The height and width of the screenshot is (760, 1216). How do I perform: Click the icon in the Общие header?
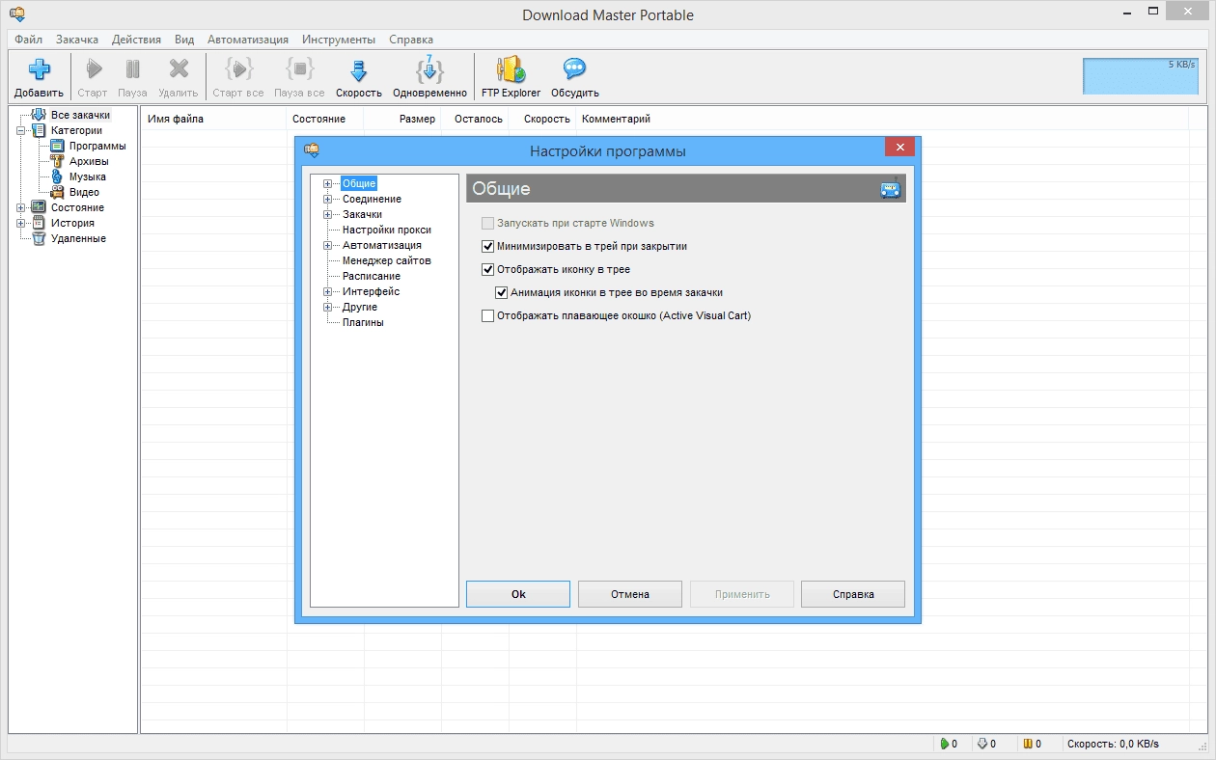point(890,188)
